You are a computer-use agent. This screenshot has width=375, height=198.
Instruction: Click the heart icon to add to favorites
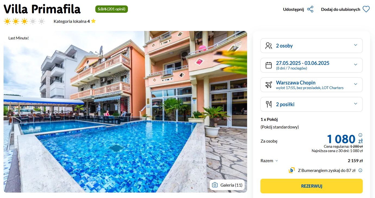(x=366, y=9)
